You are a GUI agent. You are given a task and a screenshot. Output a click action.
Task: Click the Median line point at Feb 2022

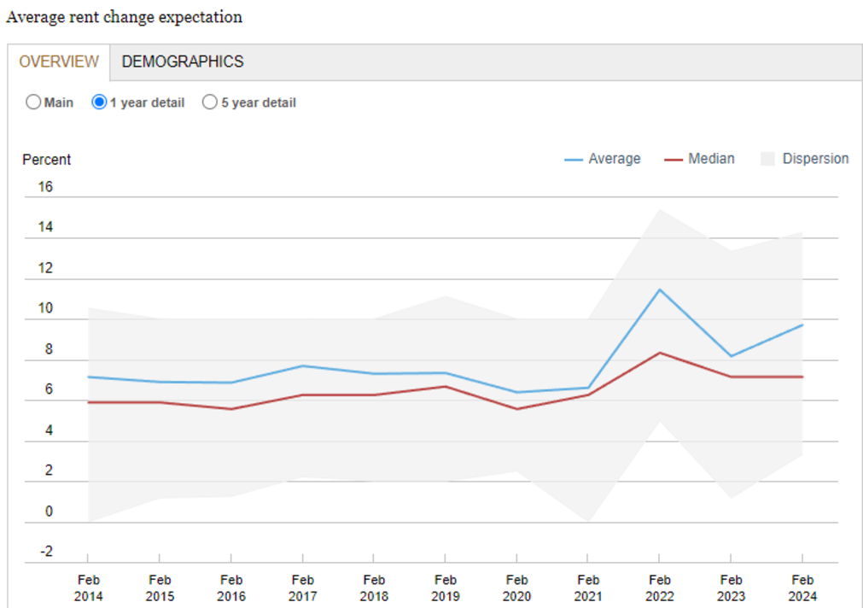tap(659, 353)
